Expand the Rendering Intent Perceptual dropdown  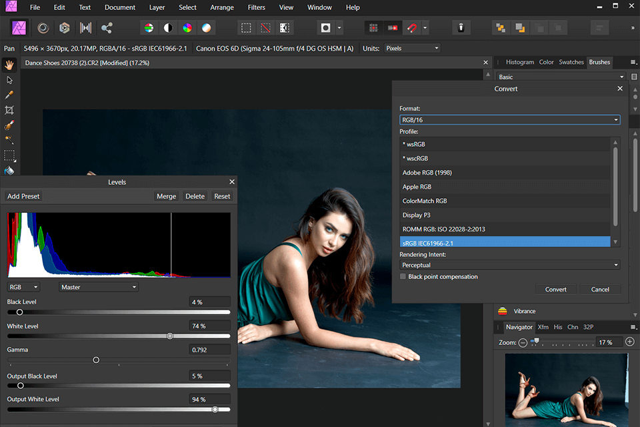[509, 265]
